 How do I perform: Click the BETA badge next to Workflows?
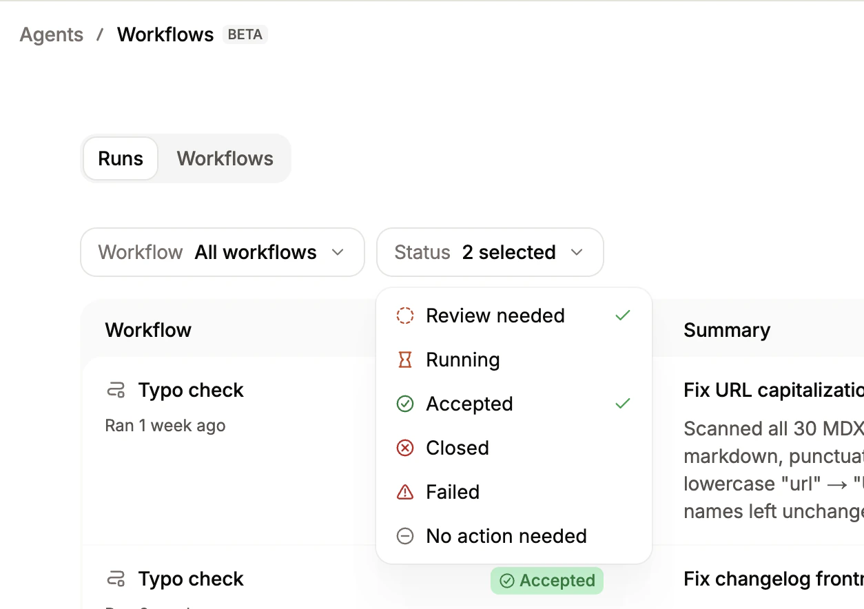point(245,34)
